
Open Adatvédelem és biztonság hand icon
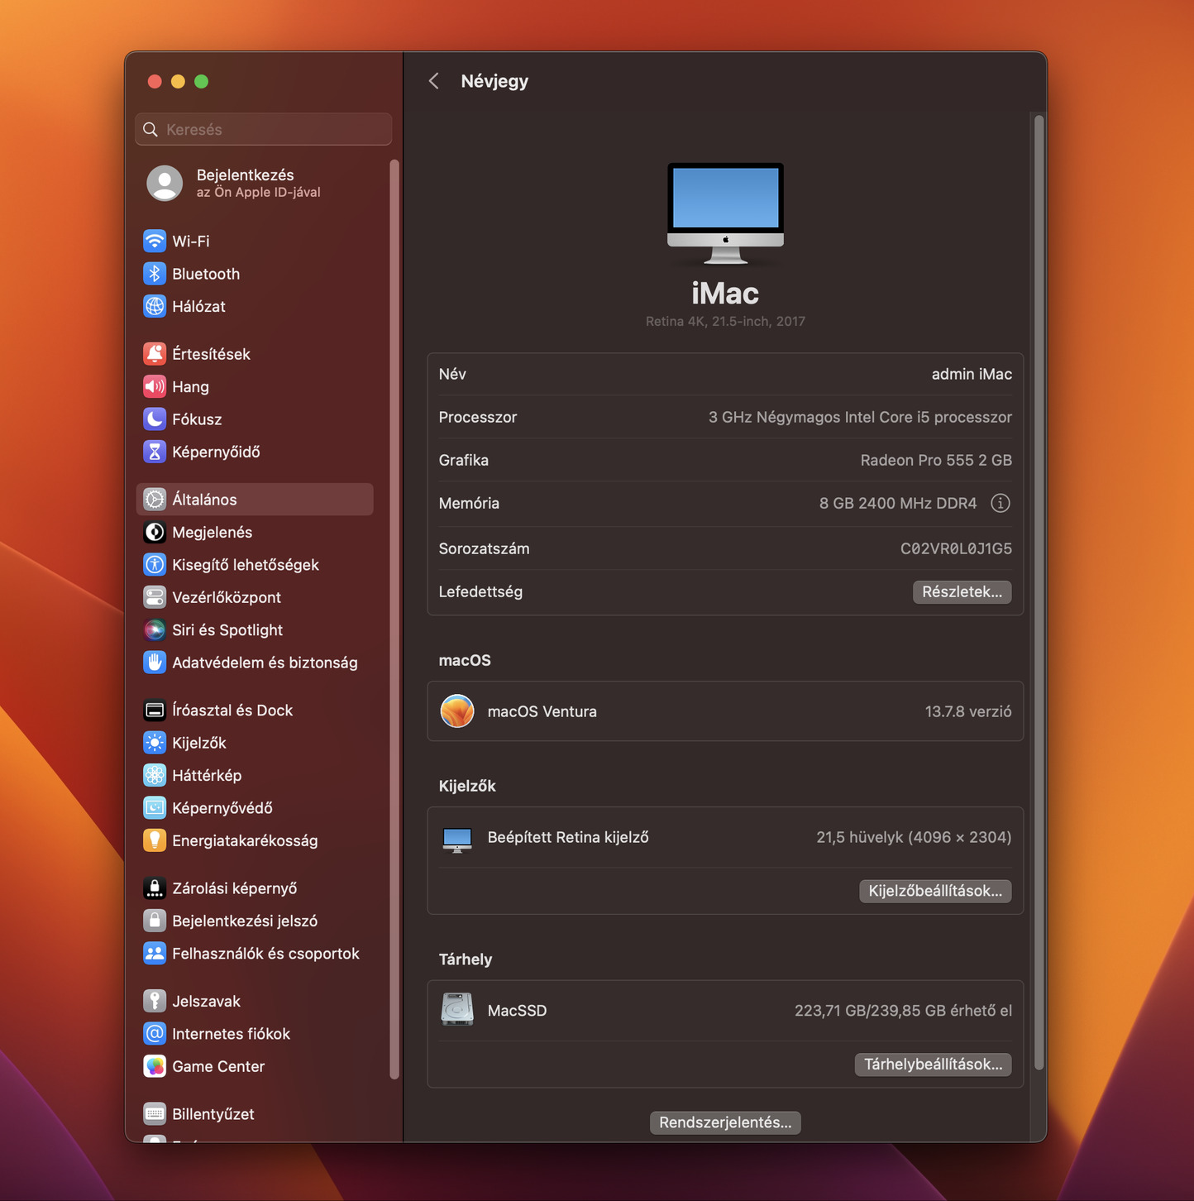[x=155, y=663]
